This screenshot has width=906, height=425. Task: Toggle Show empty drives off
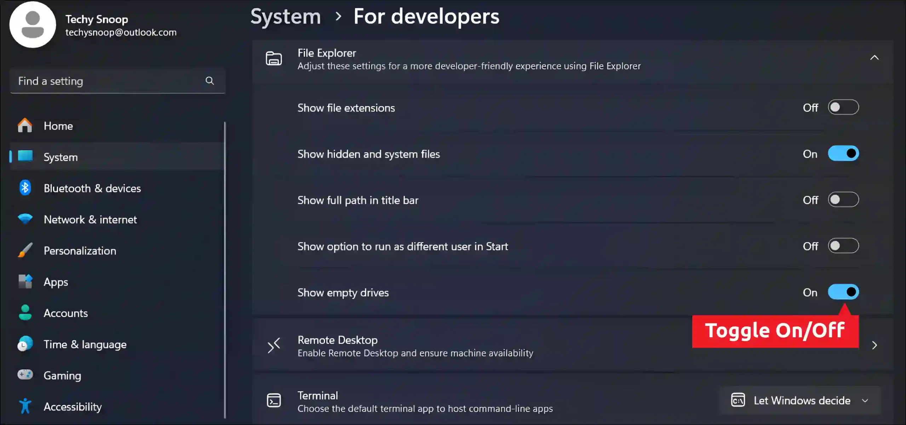click(x=843, y=292)
